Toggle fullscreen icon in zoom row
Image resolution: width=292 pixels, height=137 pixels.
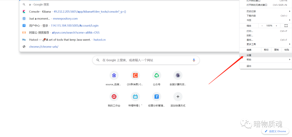tap(286, 26)
